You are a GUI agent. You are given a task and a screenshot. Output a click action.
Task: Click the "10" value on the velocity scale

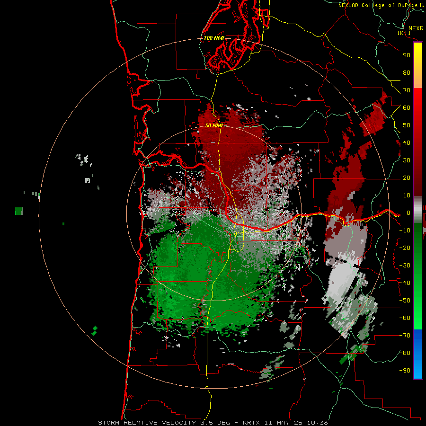coord(407,195)
